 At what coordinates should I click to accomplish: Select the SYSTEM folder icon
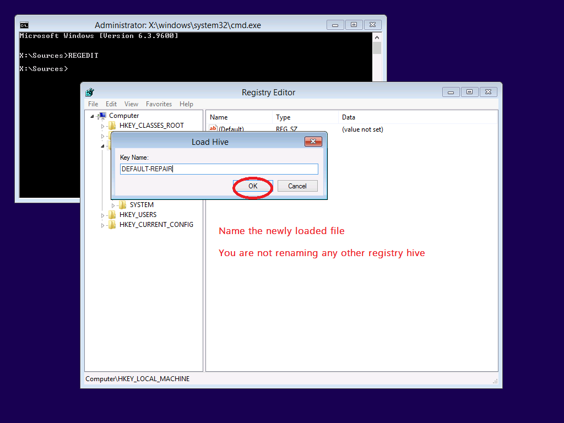pos(122,205)
